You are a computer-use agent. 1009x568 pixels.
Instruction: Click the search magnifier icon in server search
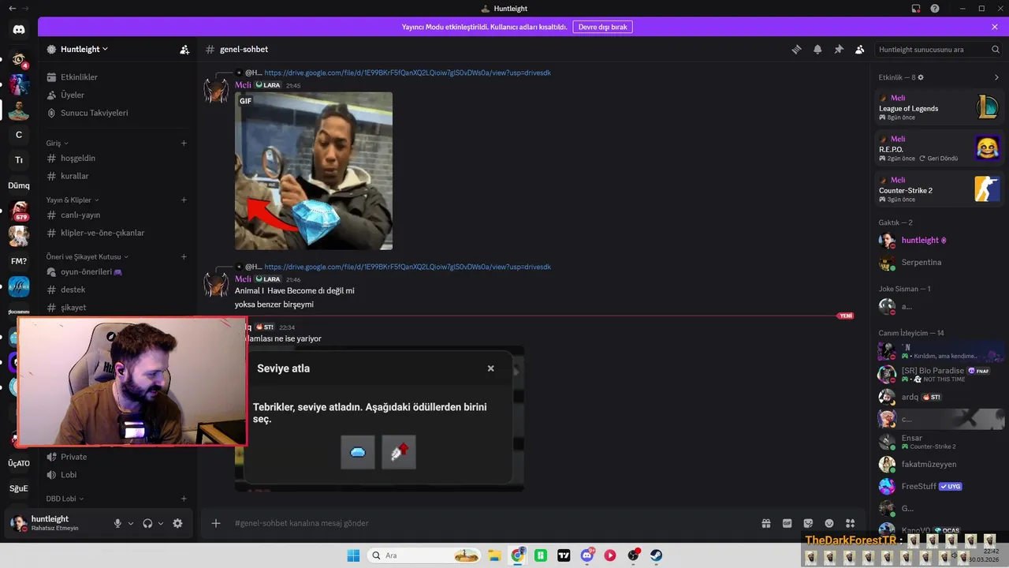996,49
